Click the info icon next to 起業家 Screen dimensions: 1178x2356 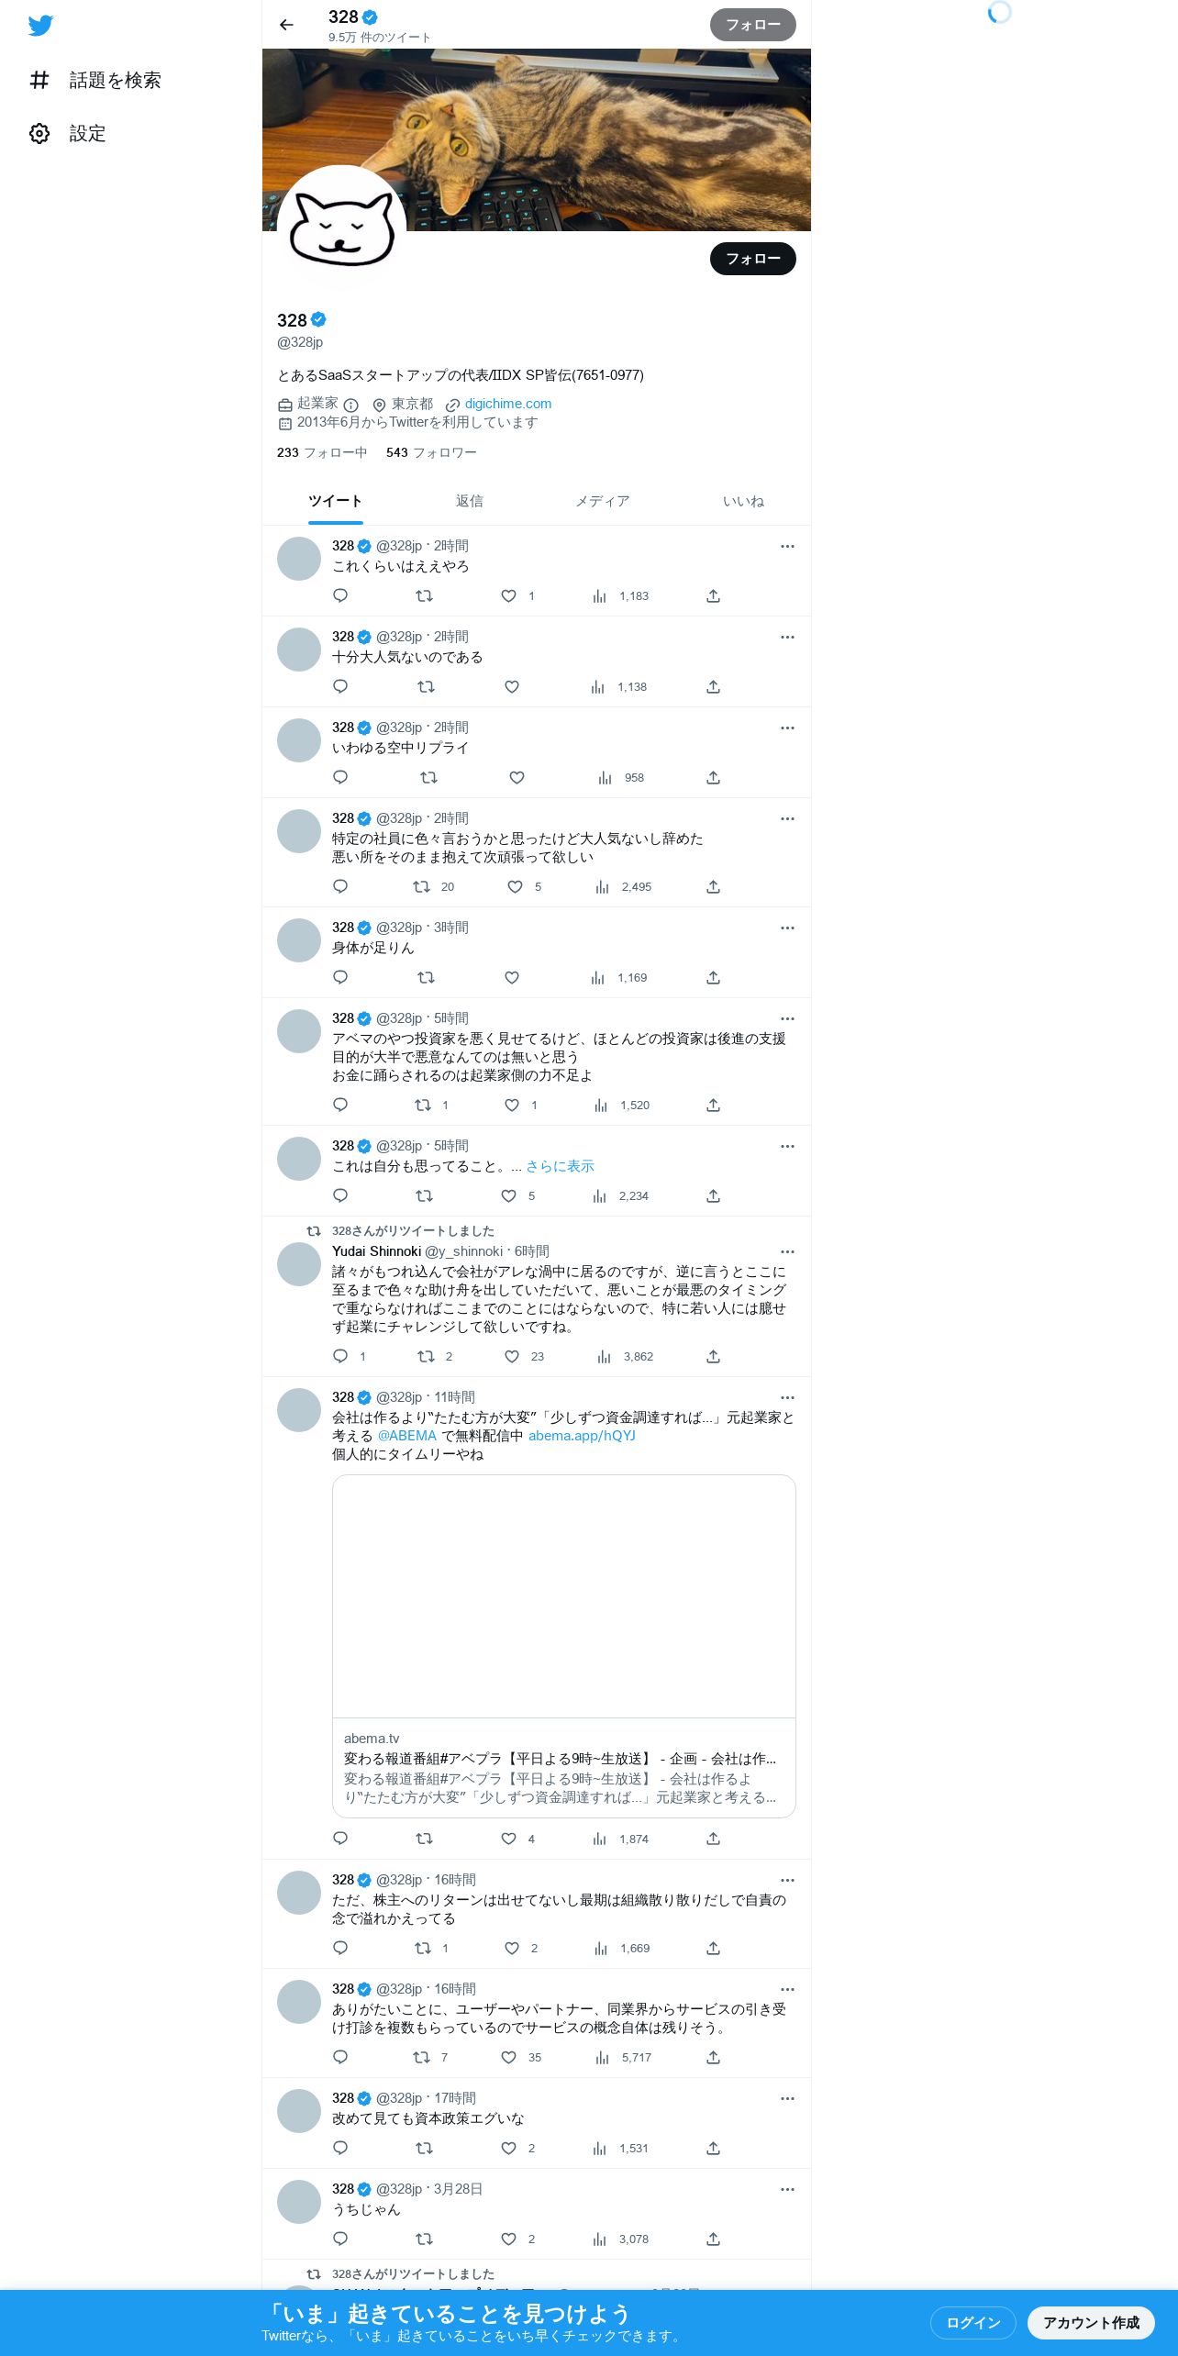(350, 405)
